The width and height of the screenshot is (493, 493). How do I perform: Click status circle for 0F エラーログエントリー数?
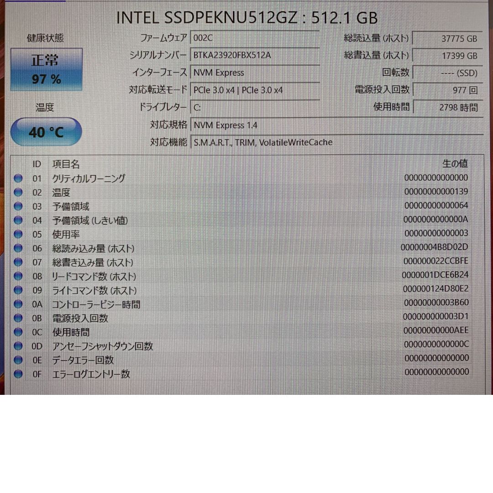[x=18, y=374]
